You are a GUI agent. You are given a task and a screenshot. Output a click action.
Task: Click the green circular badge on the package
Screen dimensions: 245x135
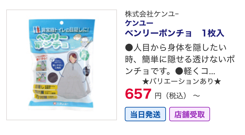pos(85,55)
